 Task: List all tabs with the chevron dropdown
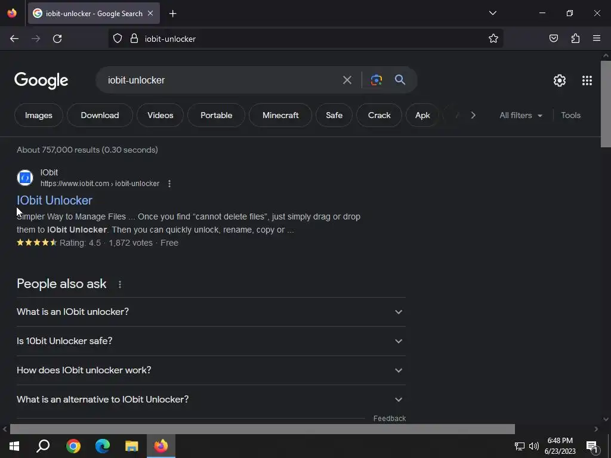[x=492, y=13]
